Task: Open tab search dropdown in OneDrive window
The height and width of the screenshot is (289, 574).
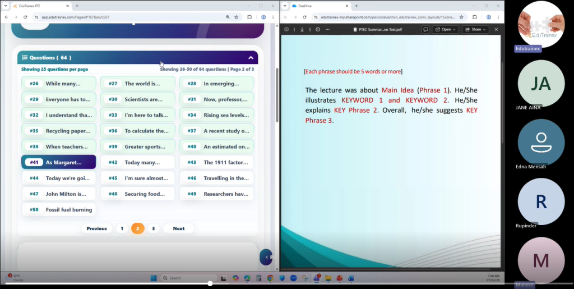Action: click(x=285, y=6)
